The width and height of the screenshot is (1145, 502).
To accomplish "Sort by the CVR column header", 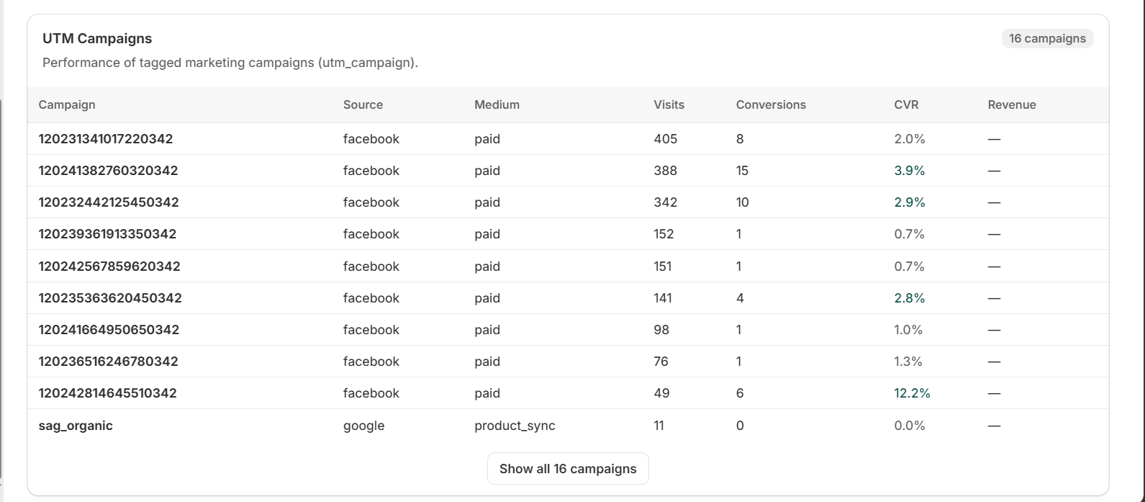I will (x=906, y=105).
